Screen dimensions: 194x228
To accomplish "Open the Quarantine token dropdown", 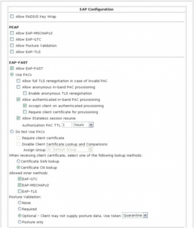I will (x=135, y=215).
